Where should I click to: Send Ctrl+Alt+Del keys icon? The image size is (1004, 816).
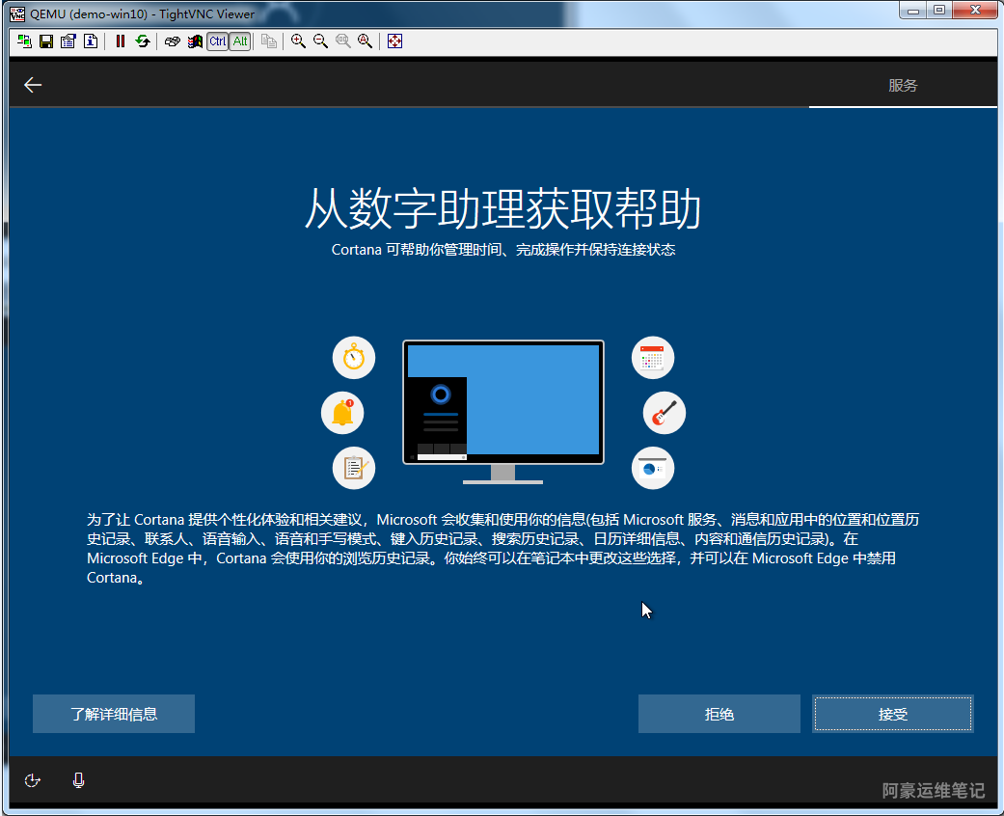pyautogui.click(x=173, y=41)
